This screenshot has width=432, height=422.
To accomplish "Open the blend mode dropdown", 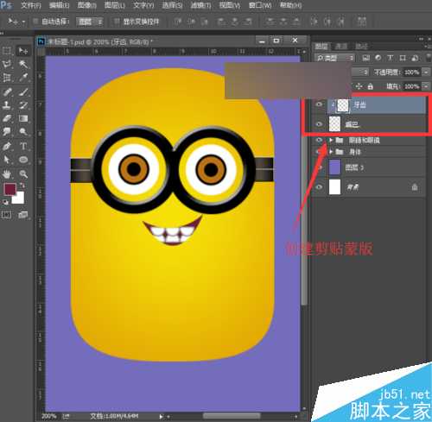I will [x=359, y=72].
